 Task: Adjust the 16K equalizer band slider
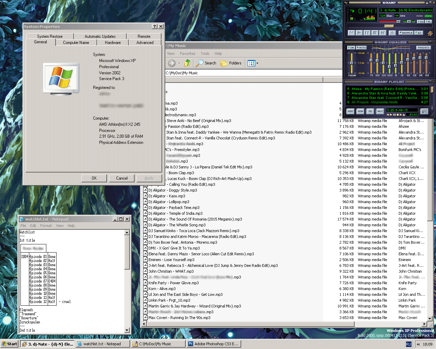pos(426,63)
